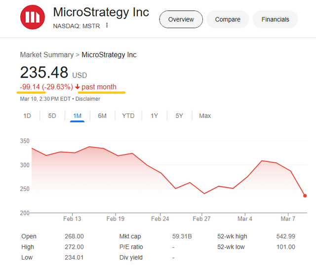316x267 pixels.
Task: Follow the Market Summary breadcrumb link
Action: pos(47,55)
